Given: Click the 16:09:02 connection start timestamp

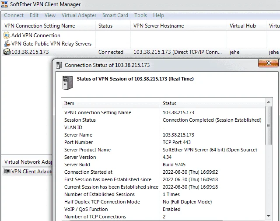Looking at the screenshot, I should click(x=190, y=172).
